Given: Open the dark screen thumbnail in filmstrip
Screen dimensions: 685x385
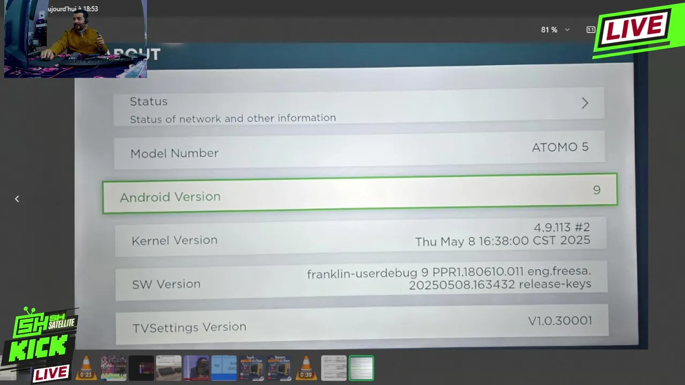Looking at the screenshot, I should tap(141, 368).
